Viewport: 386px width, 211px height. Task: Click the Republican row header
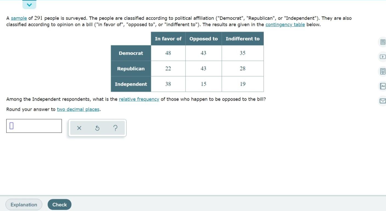coord(131,69)
